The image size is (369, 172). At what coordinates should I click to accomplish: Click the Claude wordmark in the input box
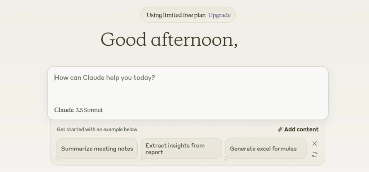pos(64,110)
